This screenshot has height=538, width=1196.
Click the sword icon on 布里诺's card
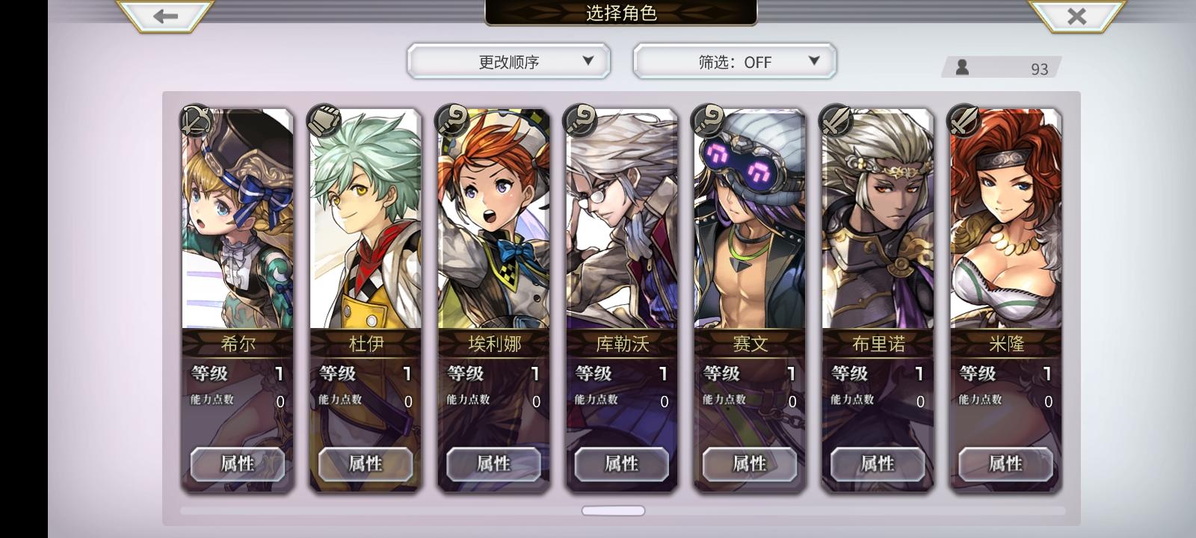pos(836,120)
